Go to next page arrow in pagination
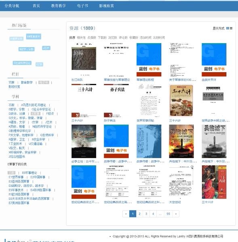The image size is (238, 242). click(176, 214)
